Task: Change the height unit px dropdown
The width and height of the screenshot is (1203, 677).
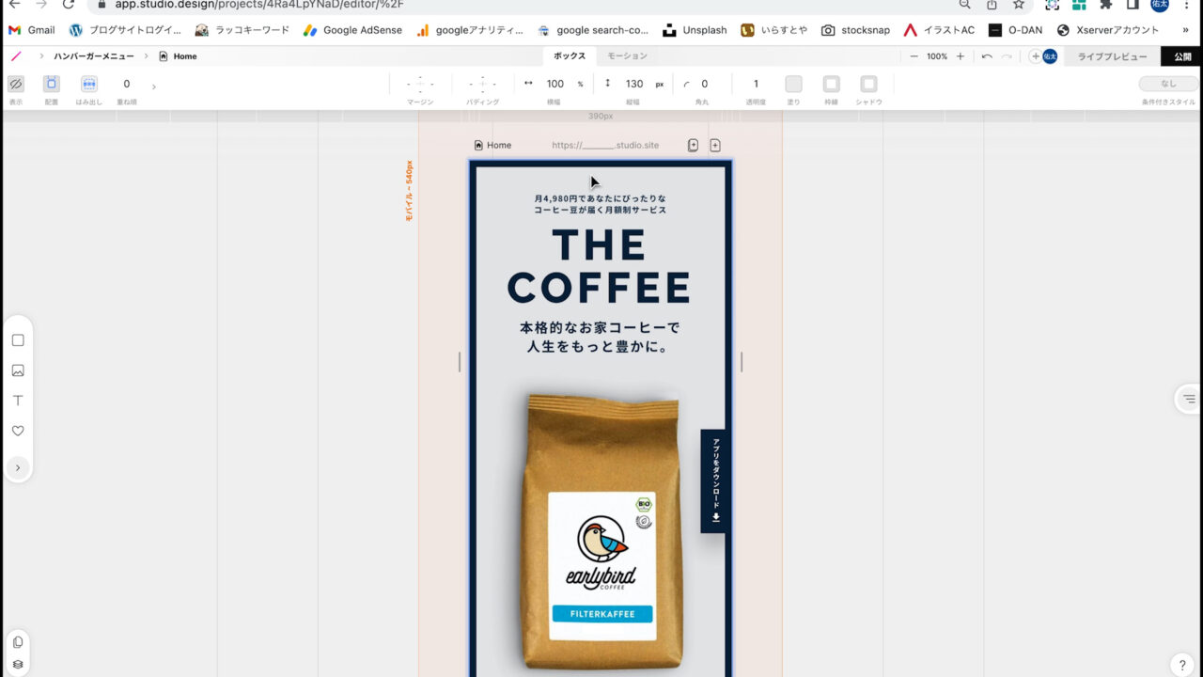Action: pyautogui.click(x=660, y=84)
